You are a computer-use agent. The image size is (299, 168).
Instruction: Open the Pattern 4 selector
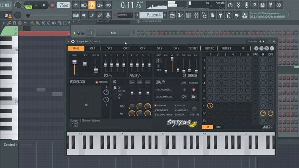(151, 15)
